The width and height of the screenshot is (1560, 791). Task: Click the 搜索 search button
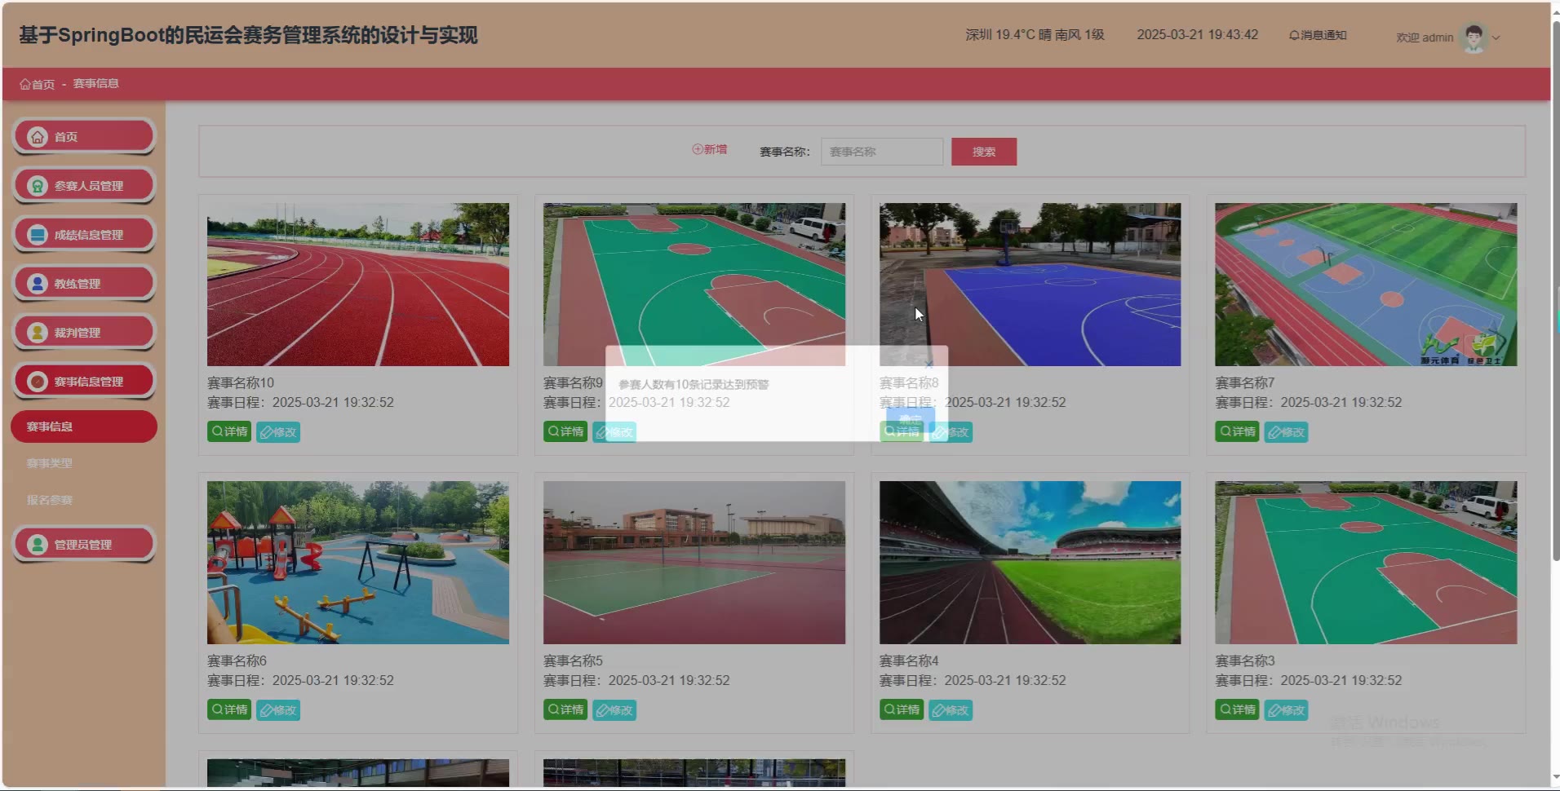click(x=984, y=152)
